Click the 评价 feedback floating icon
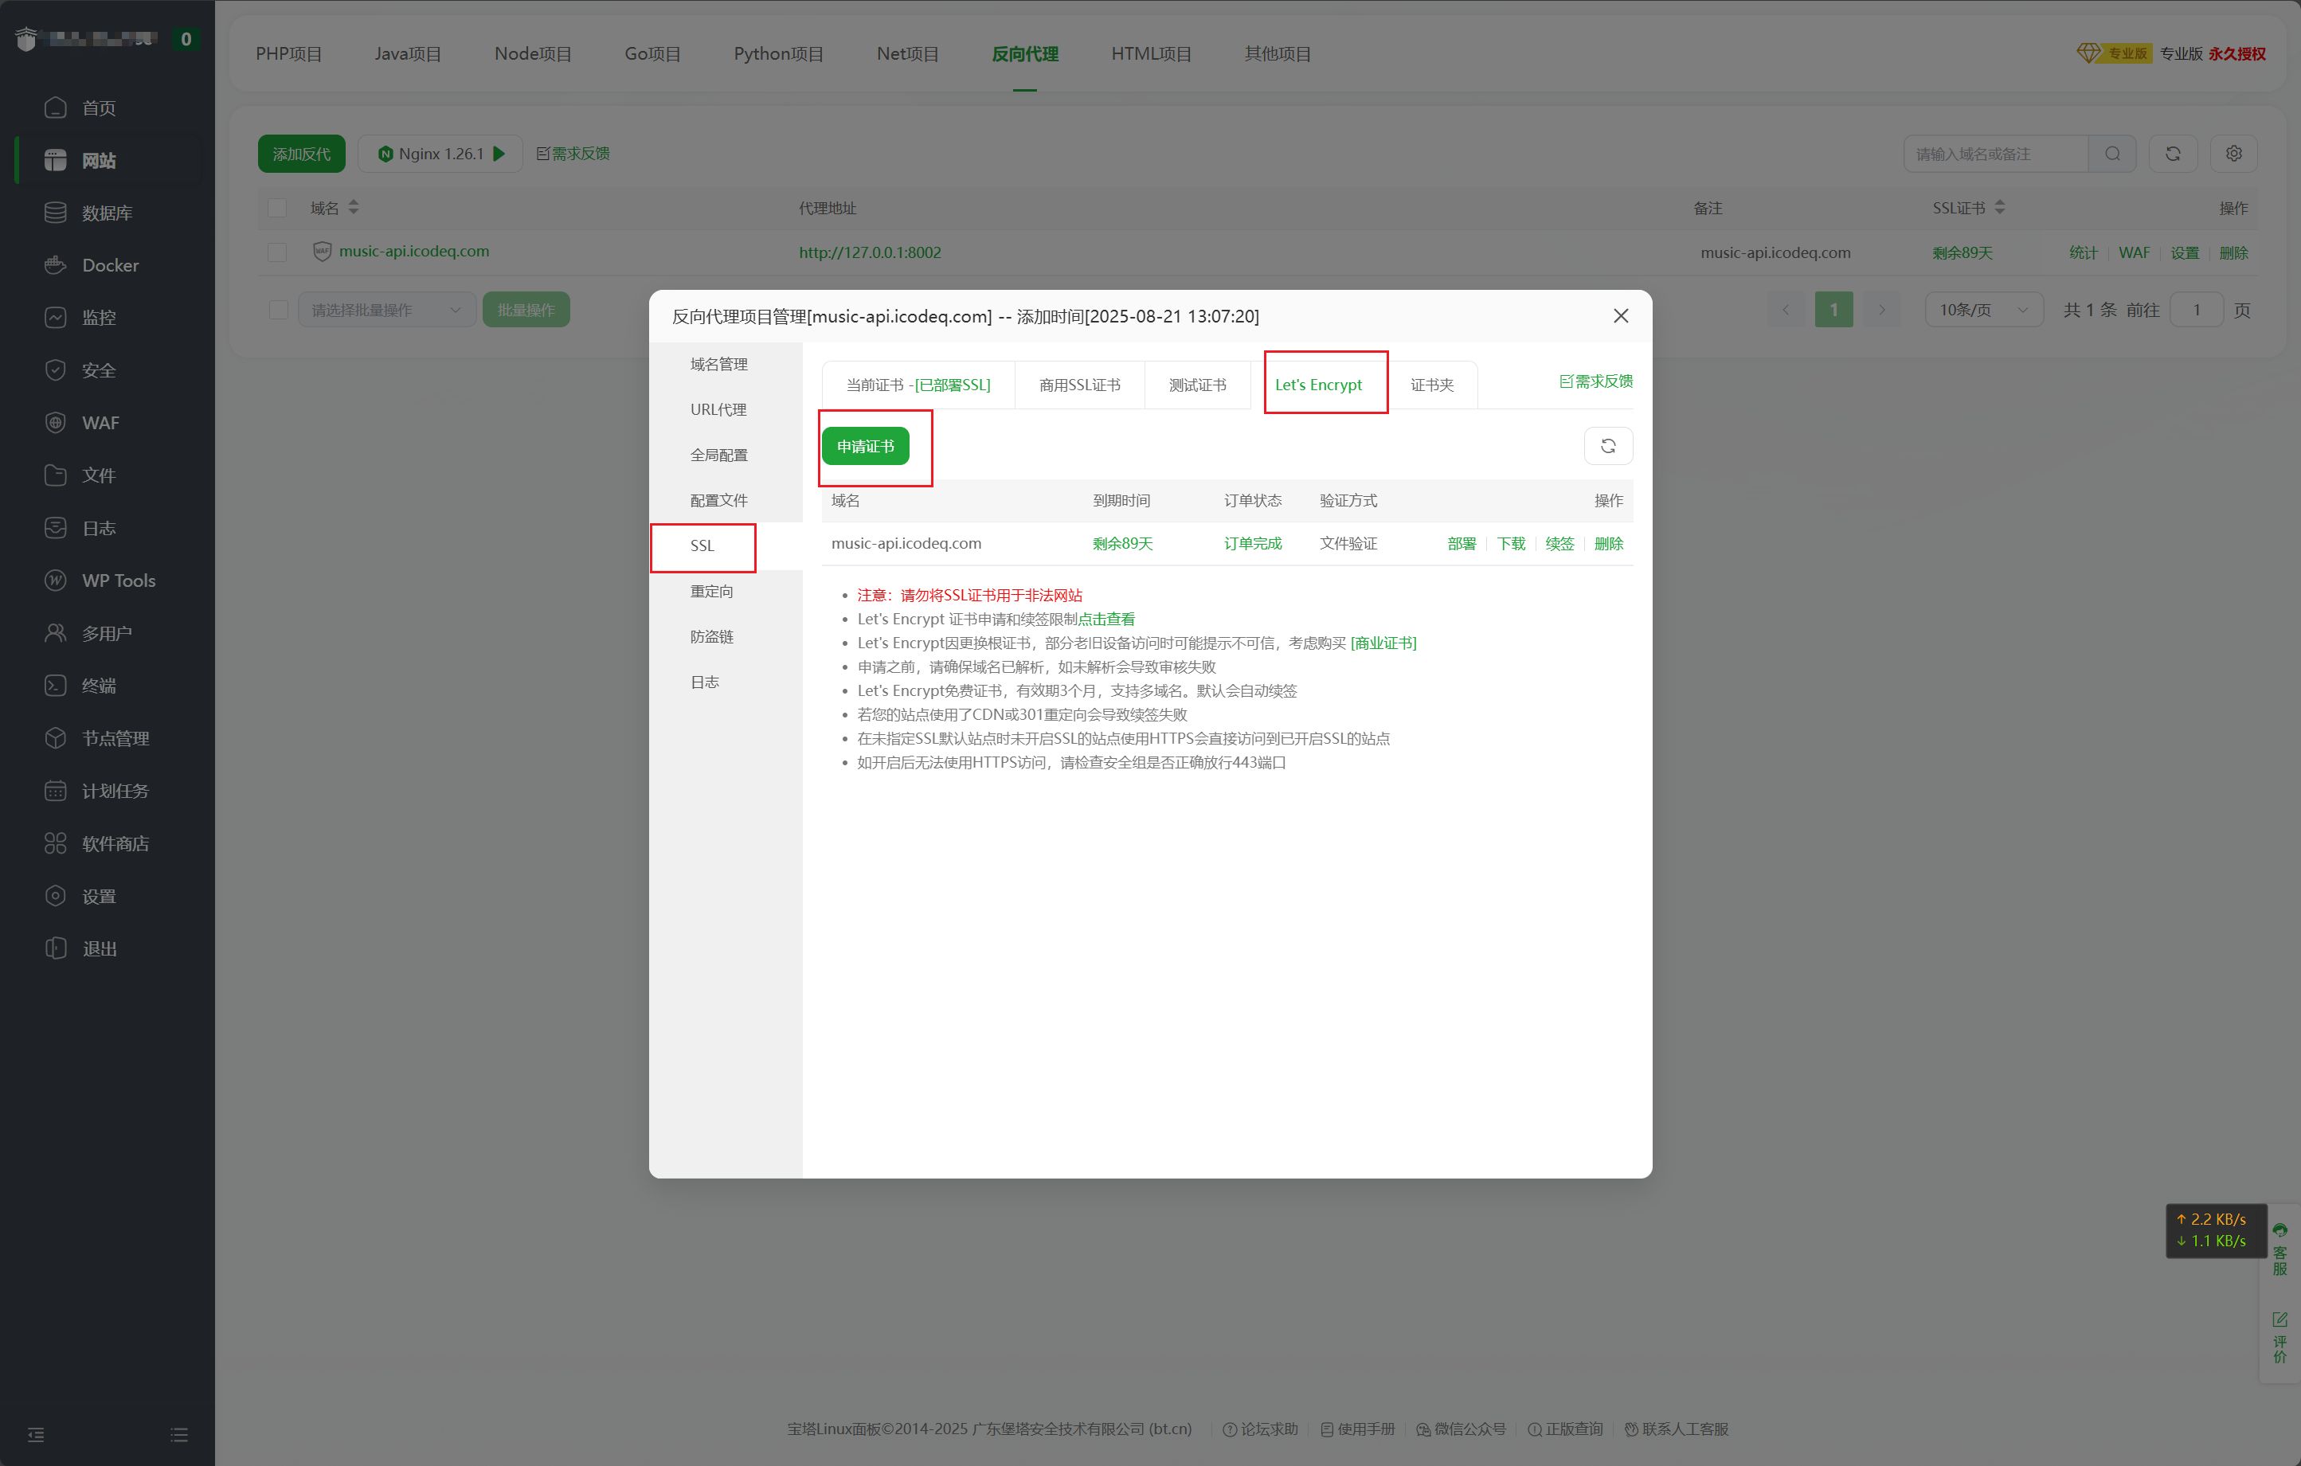The width and height of the screenshot is (2301, 1466). [x=2280, y=1337]
